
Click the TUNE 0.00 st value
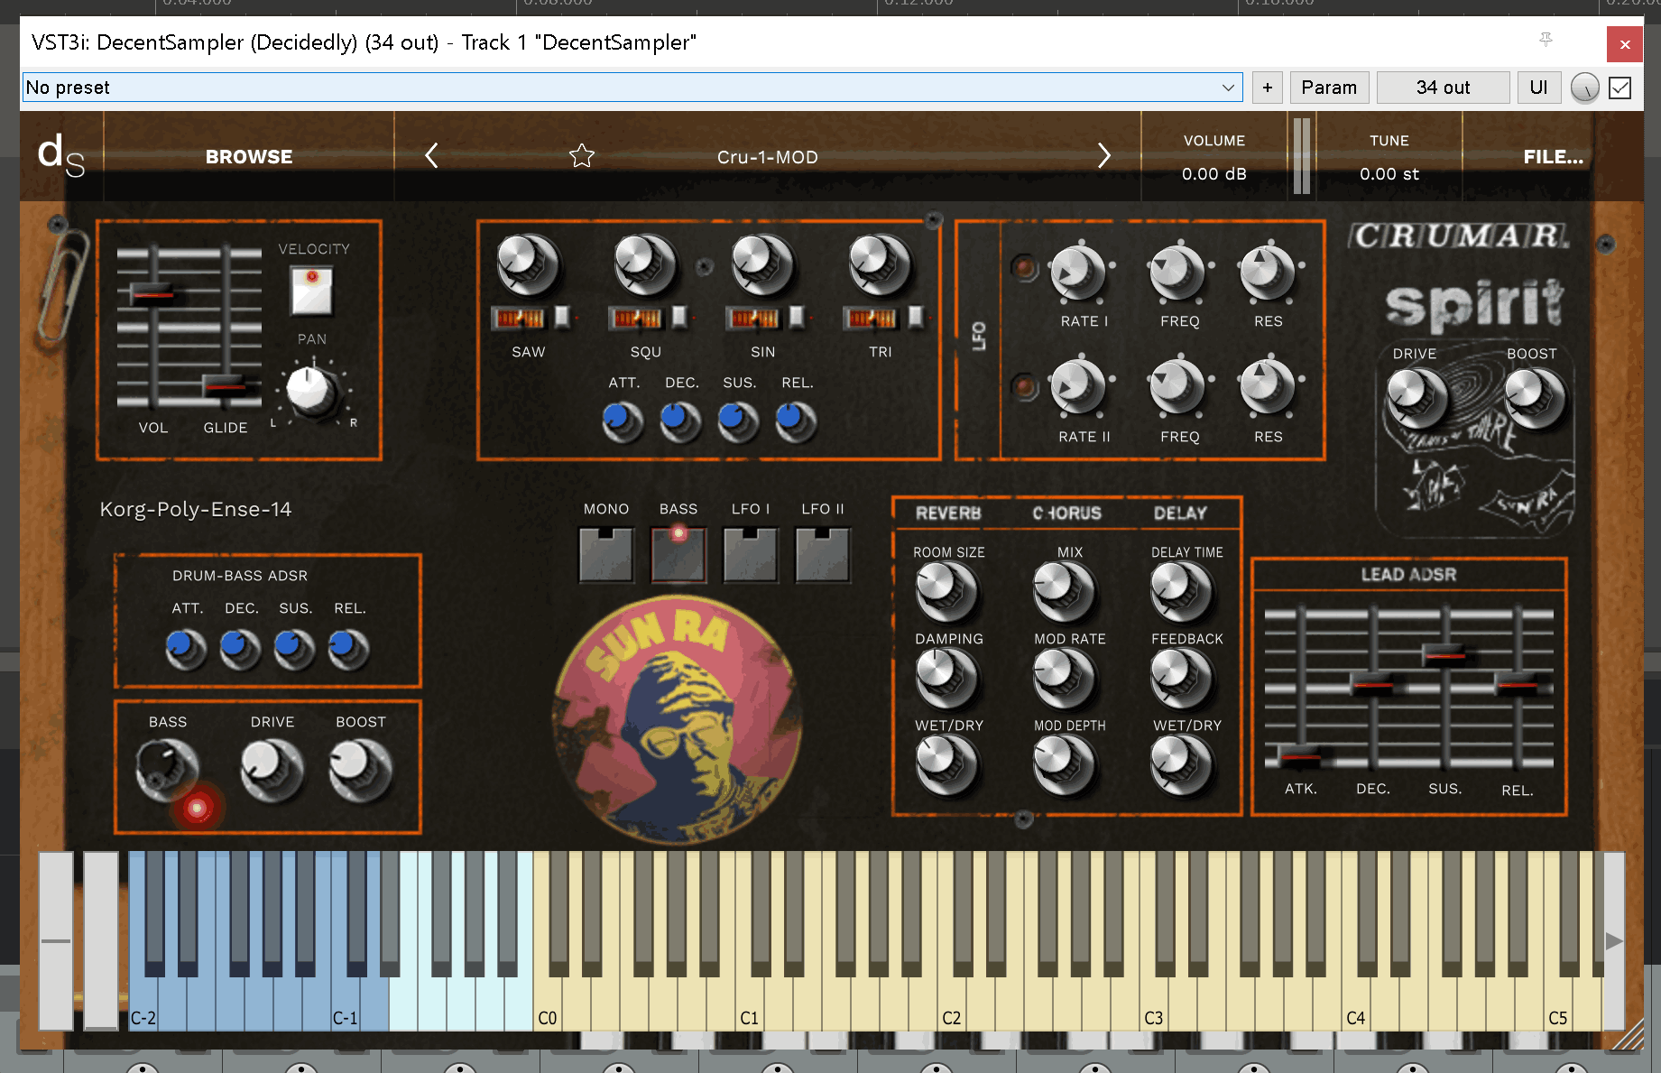[1389, 173]
